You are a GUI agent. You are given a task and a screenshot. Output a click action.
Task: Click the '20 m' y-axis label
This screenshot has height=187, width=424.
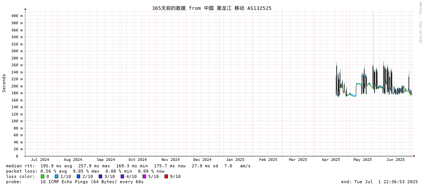[18, 149]
